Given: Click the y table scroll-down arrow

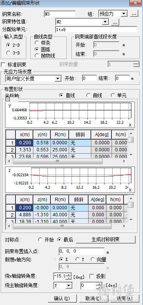Looking at the screenshot, I should coord(131,155).
